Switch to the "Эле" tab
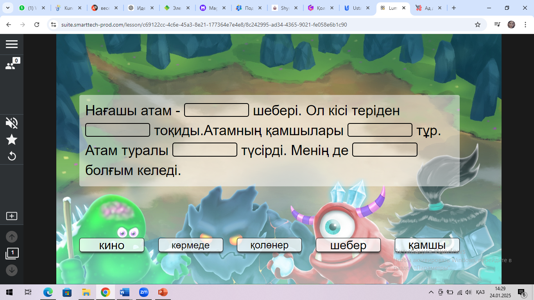This screenshot has width=534, height=300. [x=177, y=8]
